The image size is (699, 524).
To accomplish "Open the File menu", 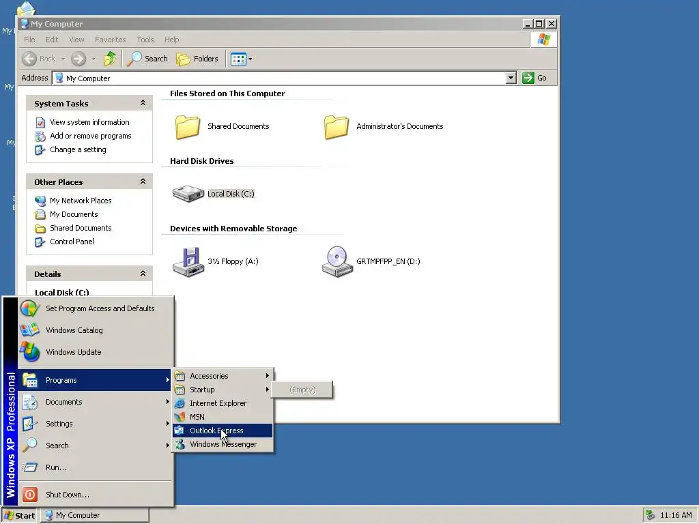I will click(x=29, y=40).
